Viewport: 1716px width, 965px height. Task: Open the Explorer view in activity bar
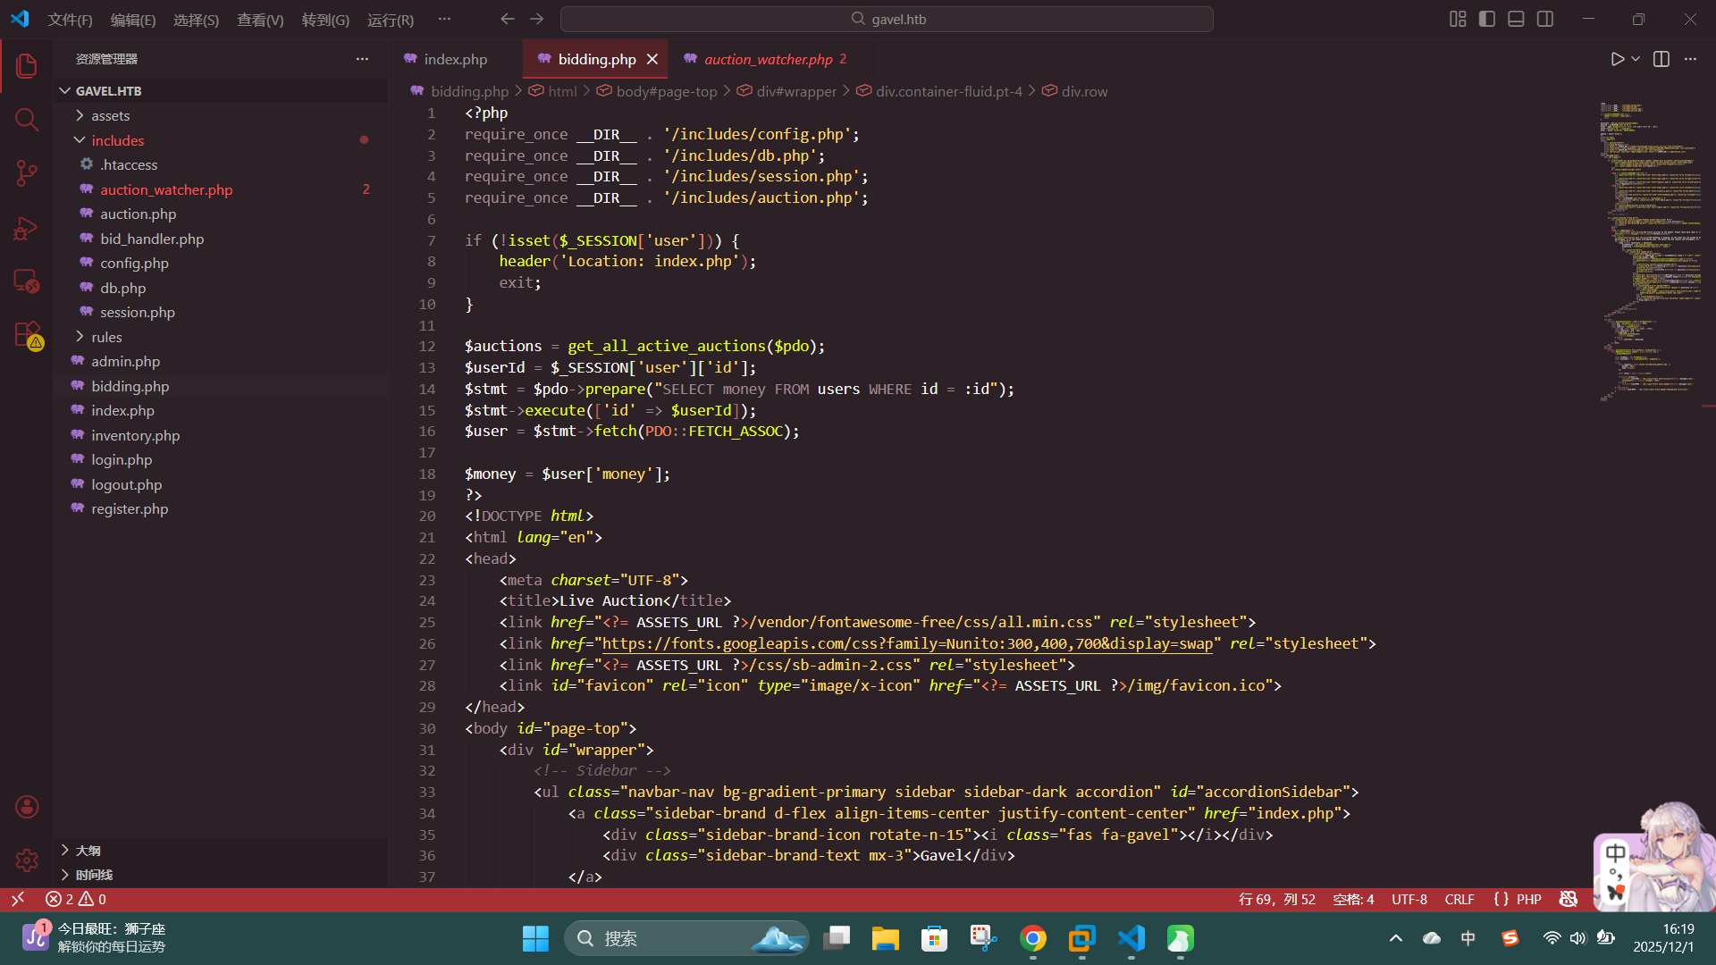(x=27, y=66)
